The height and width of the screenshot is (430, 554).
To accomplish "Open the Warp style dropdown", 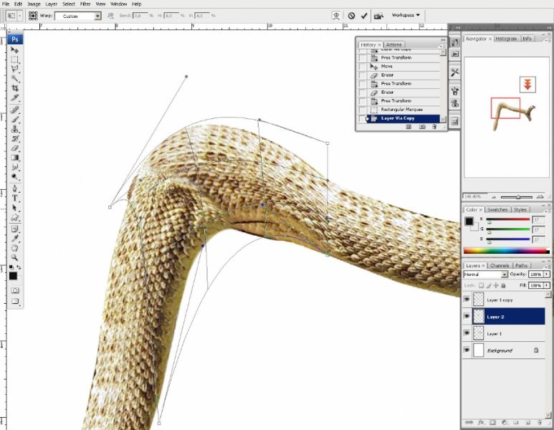I will coord(98,16).
